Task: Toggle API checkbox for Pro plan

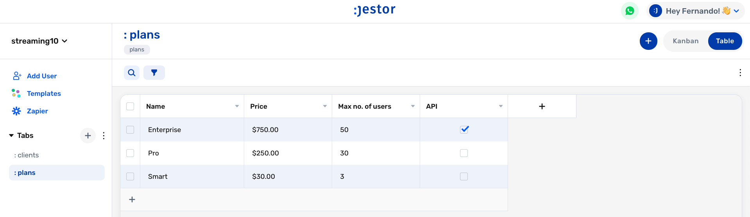Action: click(x=464, y=153)
